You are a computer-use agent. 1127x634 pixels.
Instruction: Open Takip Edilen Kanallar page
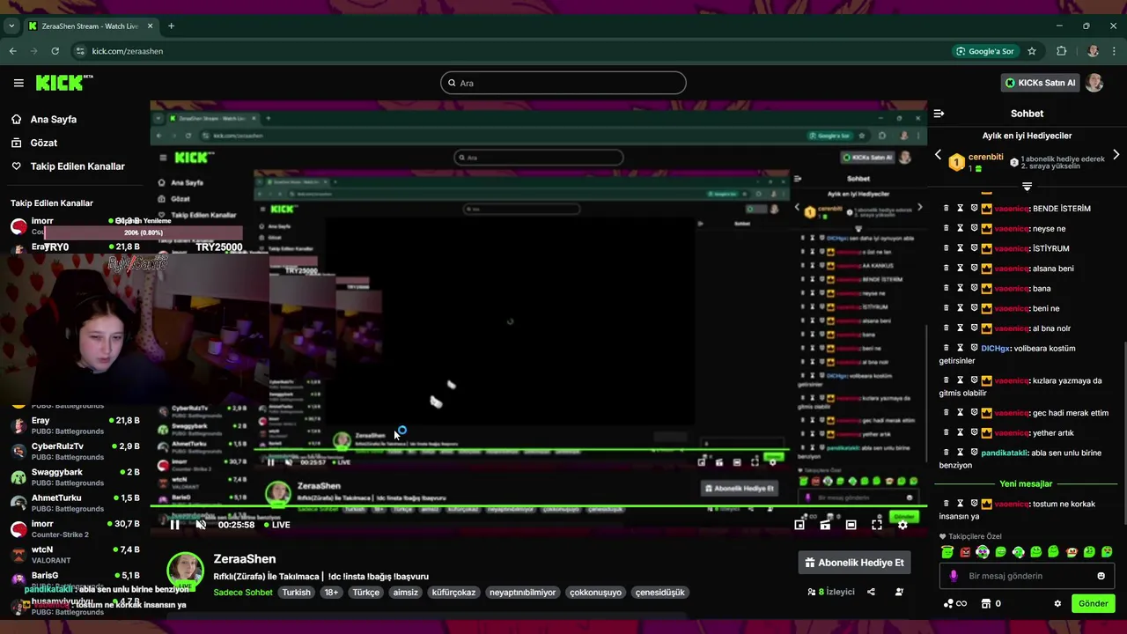tap(77, 166)
